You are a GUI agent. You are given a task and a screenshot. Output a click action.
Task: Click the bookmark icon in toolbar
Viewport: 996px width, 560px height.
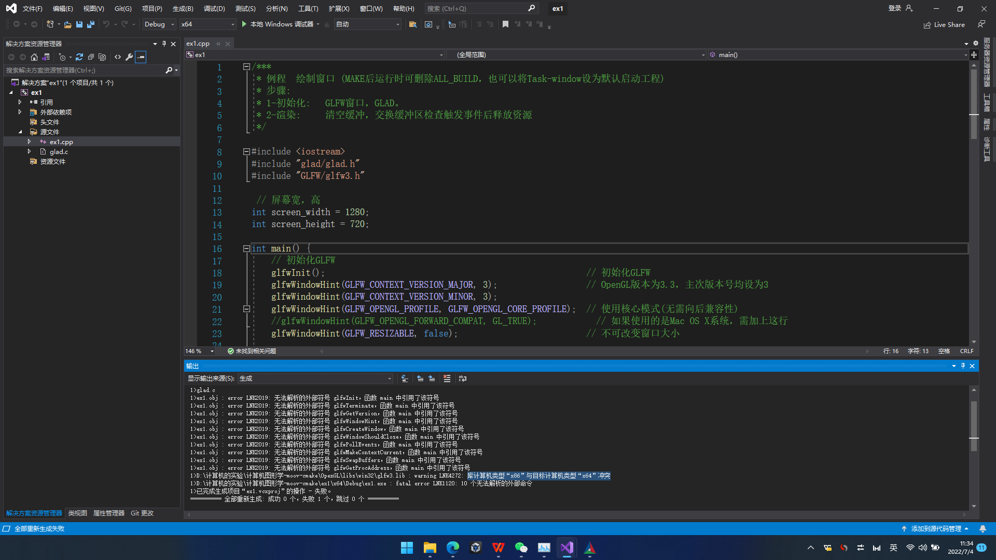505,24
